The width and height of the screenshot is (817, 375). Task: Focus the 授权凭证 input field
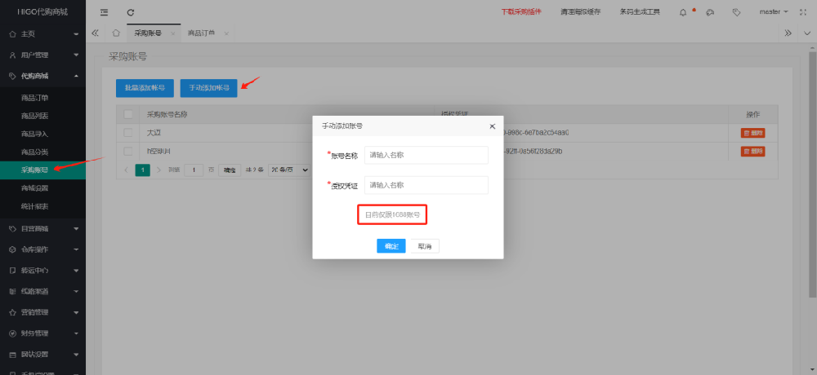click(x=426, y=185)
